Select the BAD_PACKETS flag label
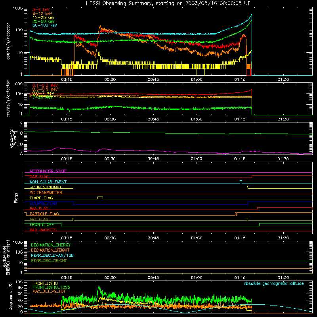317x317 pixels. [x=43, y=230]
